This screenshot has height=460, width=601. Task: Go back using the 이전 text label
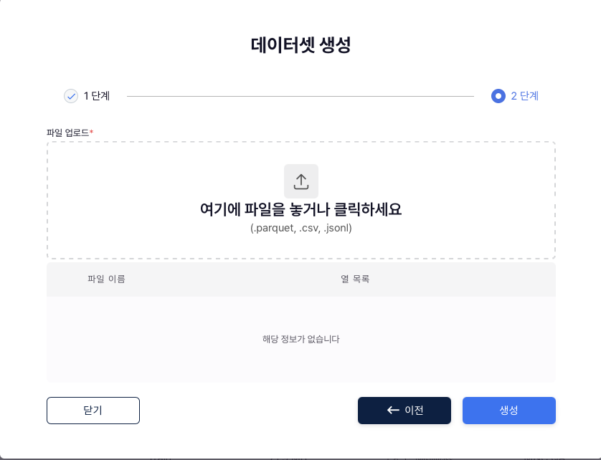point(415,411)
